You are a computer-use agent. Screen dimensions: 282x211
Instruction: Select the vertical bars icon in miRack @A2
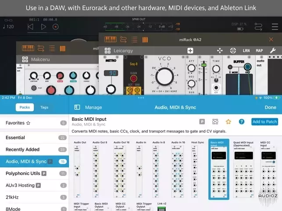(x=145, y=40)
